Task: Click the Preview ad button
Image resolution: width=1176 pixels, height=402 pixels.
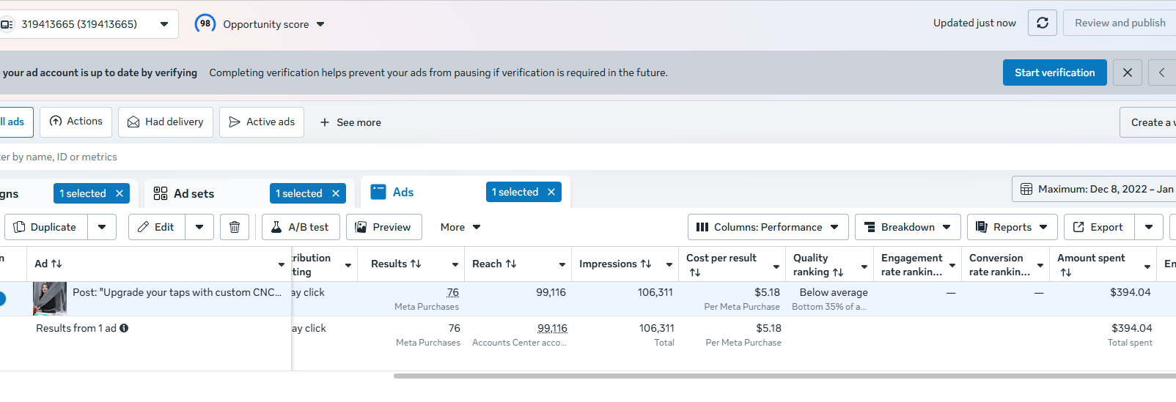Action: click(383, 227)
